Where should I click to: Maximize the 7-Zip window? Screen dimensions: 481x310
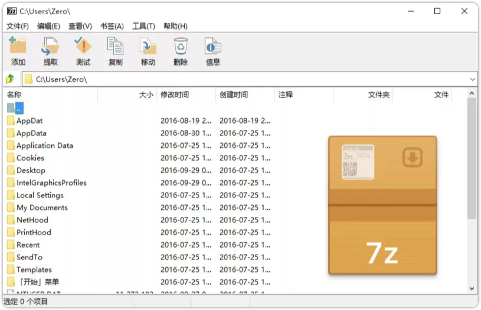437,11
